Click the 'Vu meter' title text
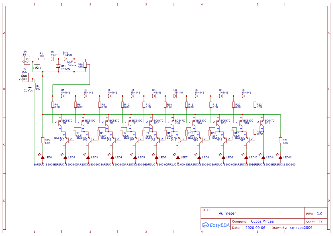This screenshot has height=236, width=333. pos(227,213)
